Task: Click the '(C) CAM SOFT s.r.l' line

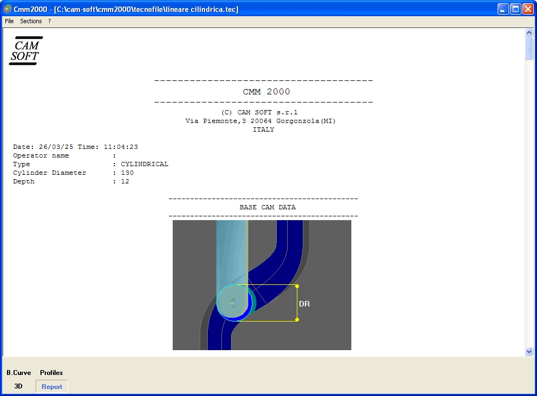Action: [259, 112]
